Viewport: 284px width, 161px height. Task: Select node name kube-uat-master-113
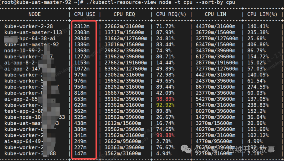pyautogui.click(x=33, y=32)
